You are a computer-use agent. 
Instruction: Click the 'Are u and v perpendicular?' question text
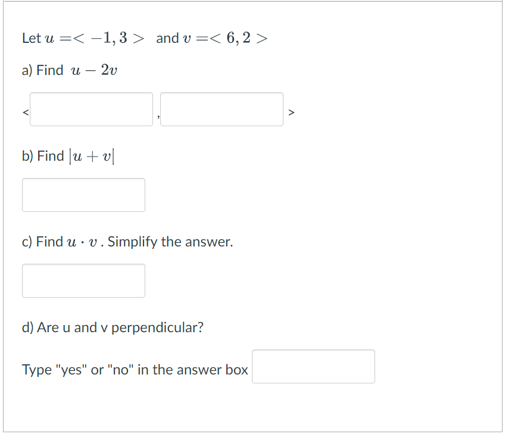coord(113,327)
